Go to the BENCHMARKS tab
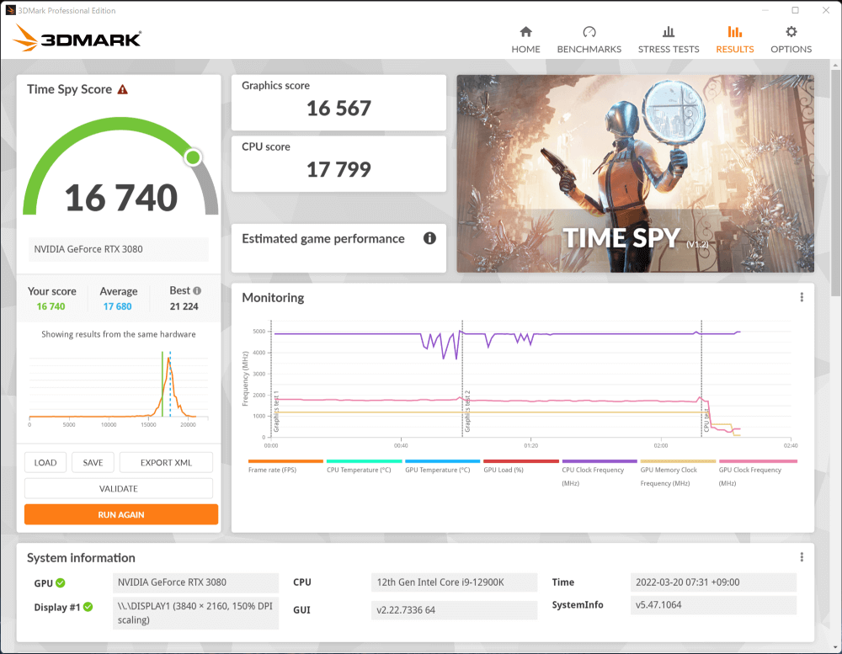 pyautogui.click(x=589, y=40)
